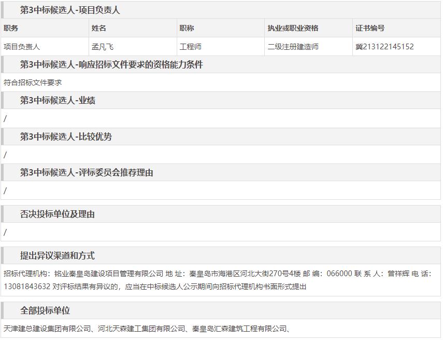Click certificate number 冀213122145152
The width and height of the screenshot is (443, 340).
pos(384,47)
